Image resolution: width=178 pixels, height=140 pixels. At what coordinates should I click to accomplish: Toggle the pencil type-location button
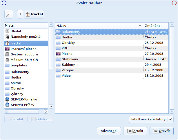pyautogui.click(x=9, y=14)
